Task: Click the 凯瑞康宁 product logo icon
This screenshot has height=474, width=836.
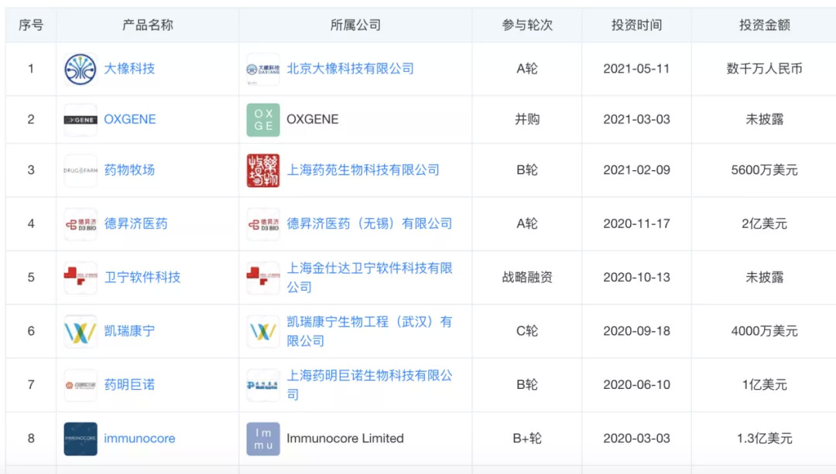Action: point(81,331)
